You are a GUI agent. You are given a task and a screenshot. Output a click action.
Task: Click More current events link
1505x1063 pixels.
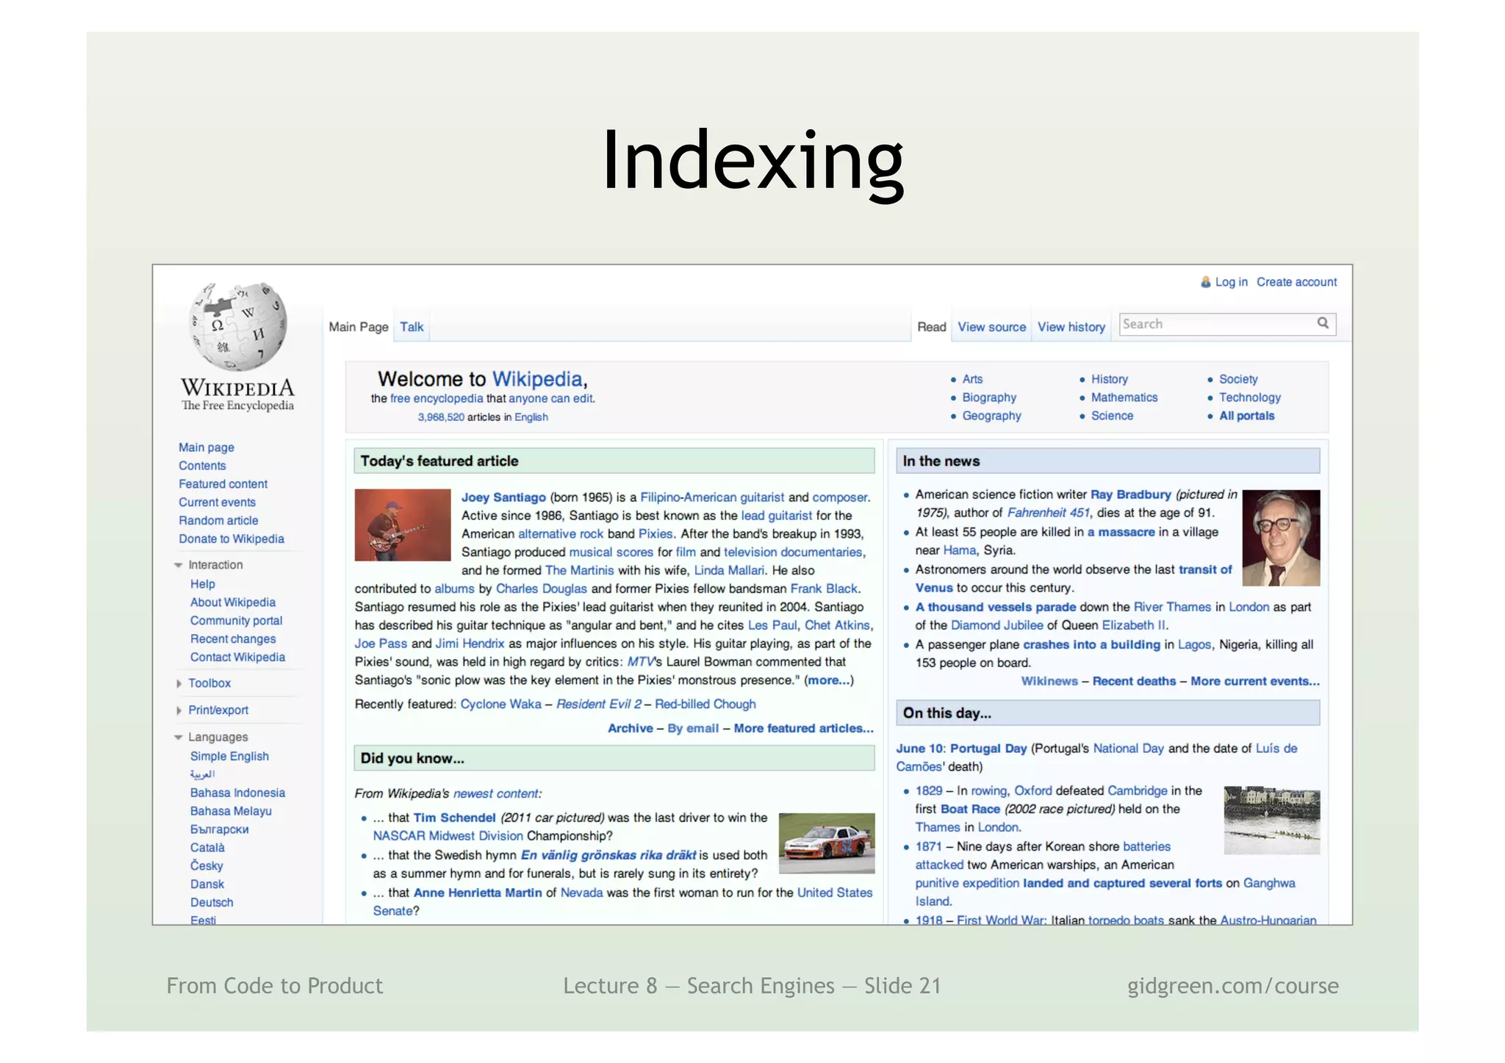pyautogui.click(x=1255, y=682)
